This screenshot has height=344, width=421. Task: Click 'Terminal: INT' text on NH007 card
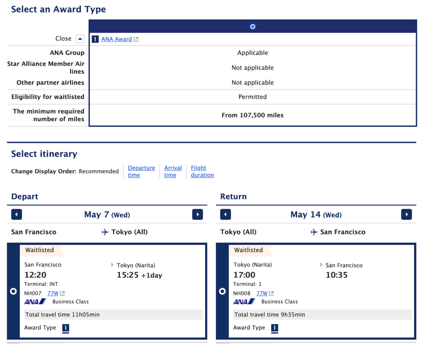pyautogui.click(x=41, y=284)
